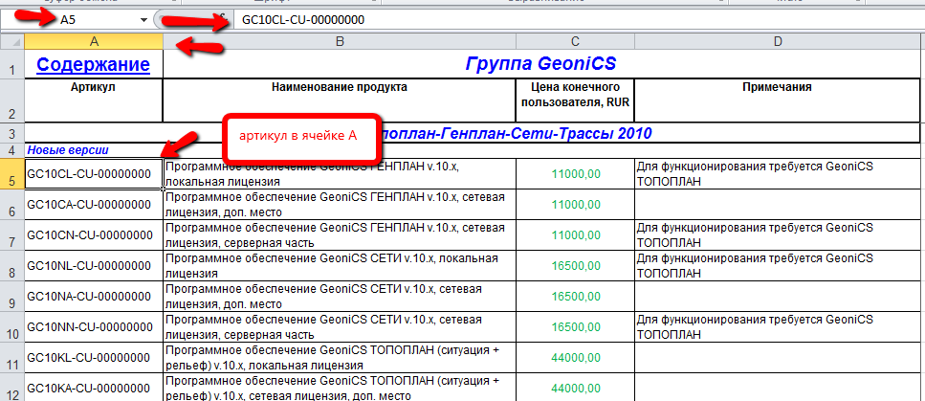Select row 7 header
925x401 pixels.
point(12,235)
